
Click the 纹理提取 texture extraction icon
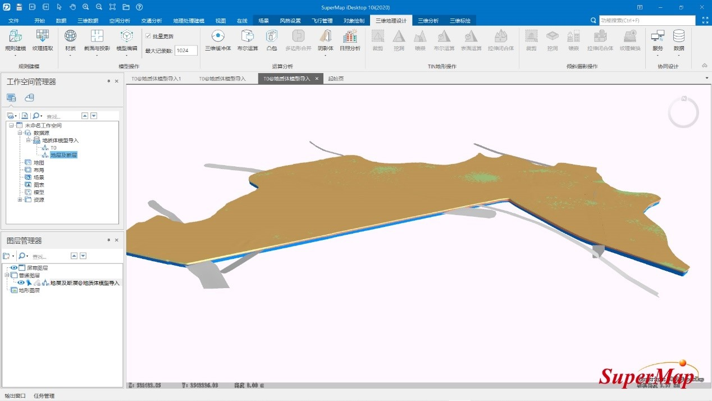tap(43, 37)
